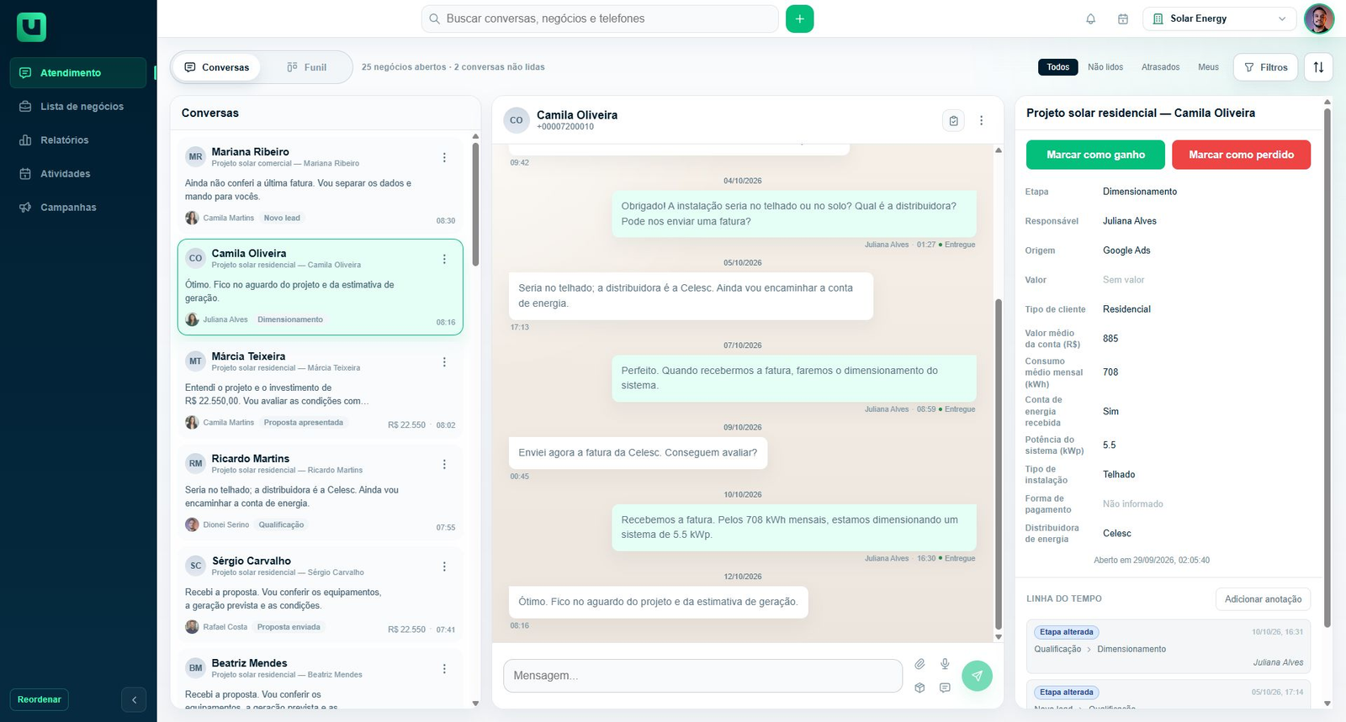Collapse the sidebar with the chevron button

coord(134,699)
